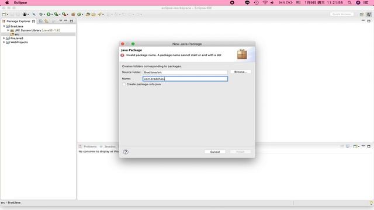Screen dimensions: 374x210
Task: Minimize the editor area
Action: tap(363, 21)
